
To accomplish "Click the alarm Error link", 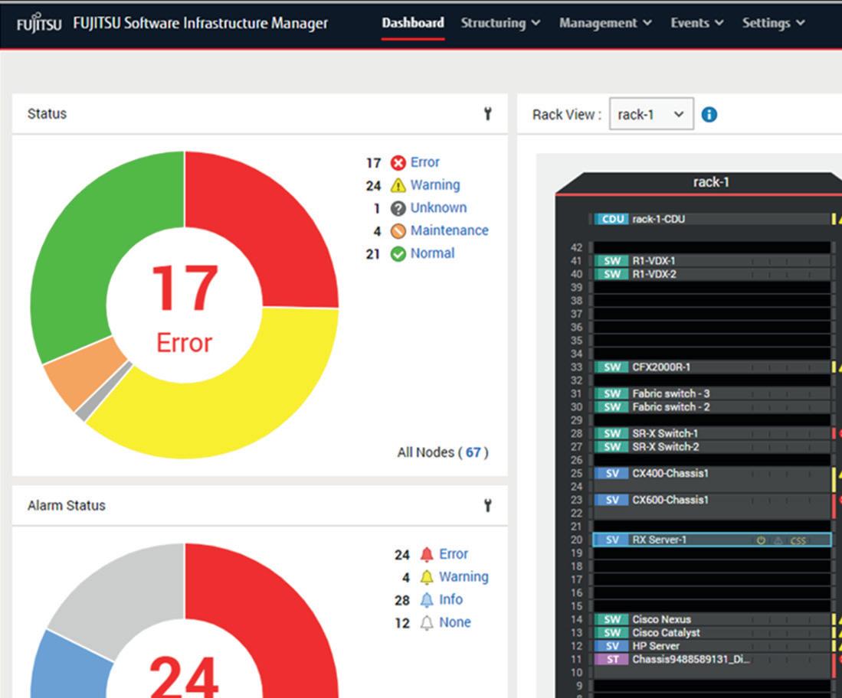I will pyautogui.click(x=454, y=553).
